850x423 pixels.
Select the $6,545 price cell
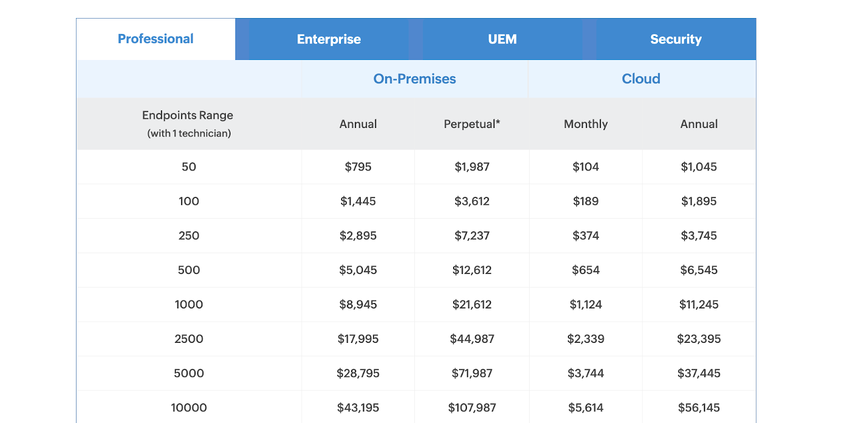(699, 270)
